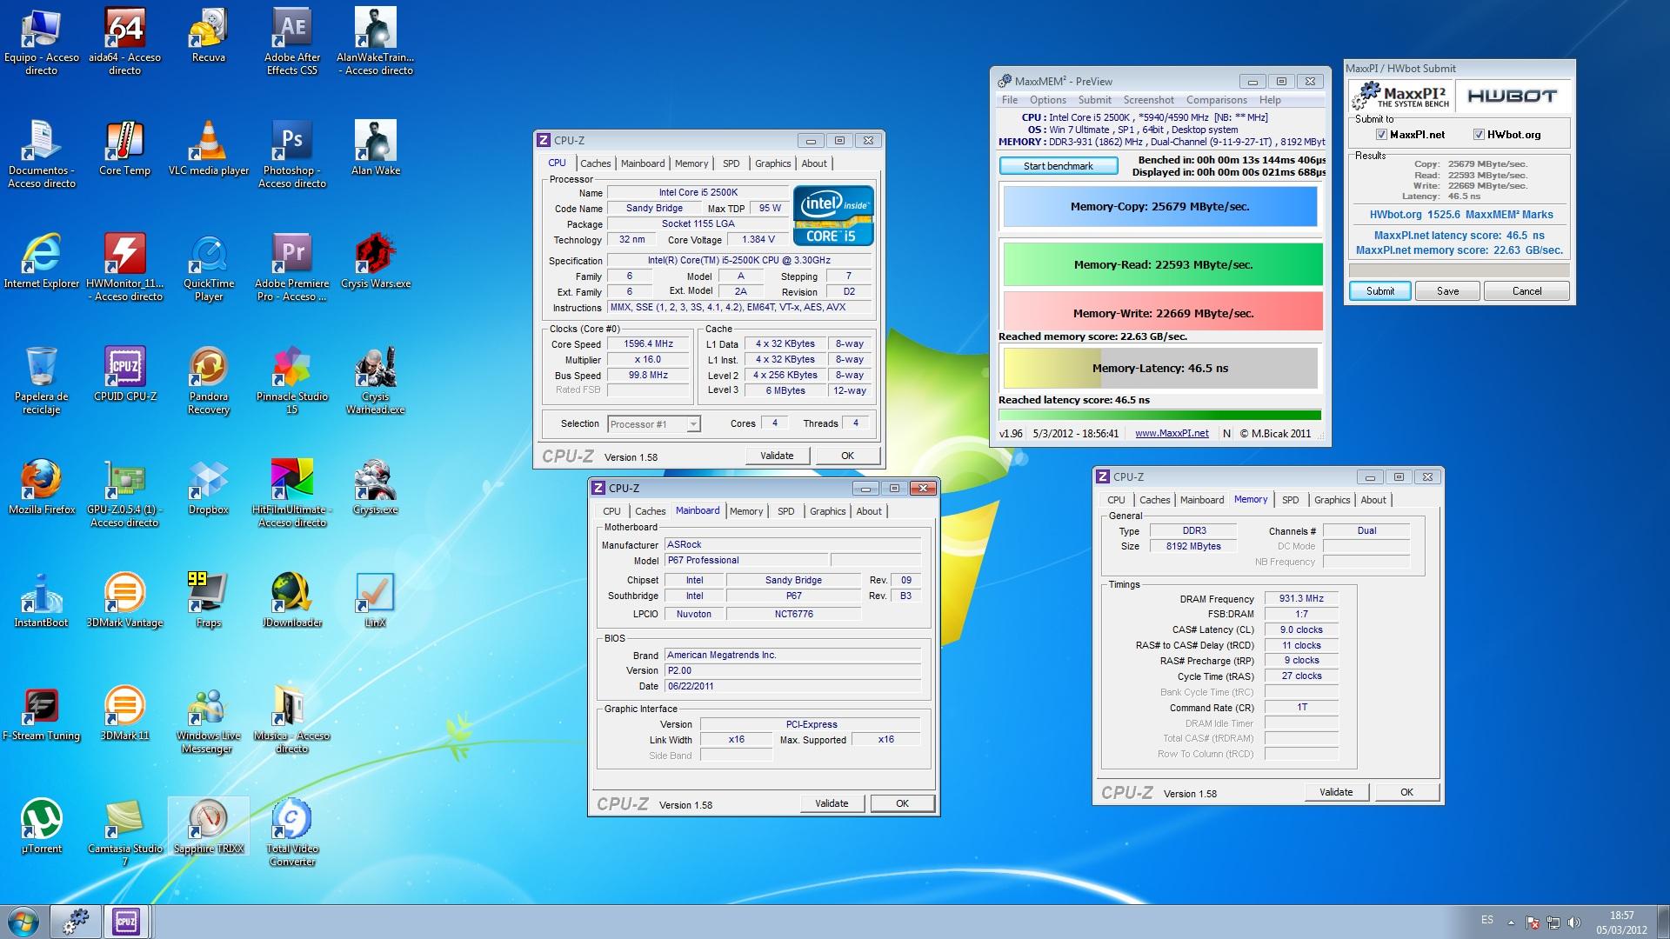The height and width of the screenshot is (939, 1670).
Task: Open Fraps desktop icon
Action: tap(209, 600)
